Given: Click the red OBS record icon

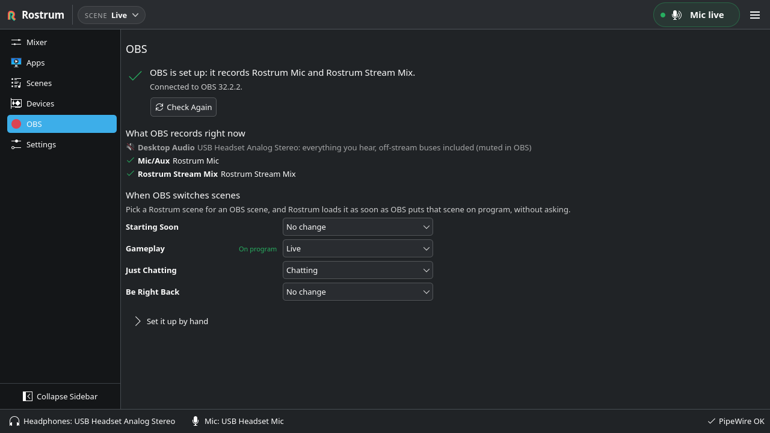Looking at the screenshot, I should pos(16,124).
